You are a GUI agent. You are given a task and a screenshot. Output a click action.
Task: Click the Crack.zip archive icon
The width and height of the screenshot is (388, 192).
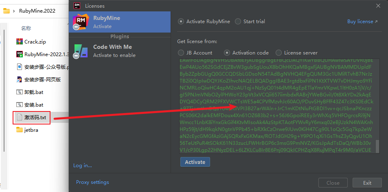click(x=19, y=41)
